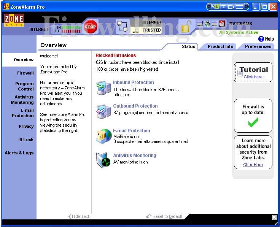Open the Antivirus Monitoring heading link
Screen dimensions: 280x227
pos(135,156)
